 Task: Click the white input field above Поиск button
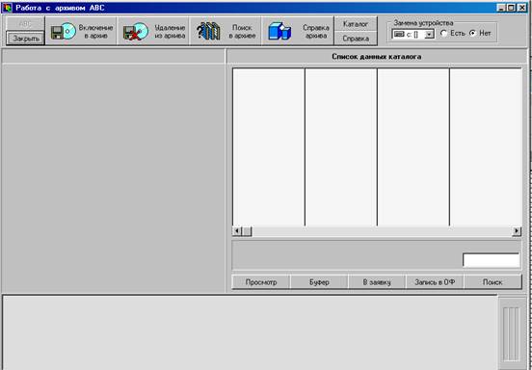(492, 260)
